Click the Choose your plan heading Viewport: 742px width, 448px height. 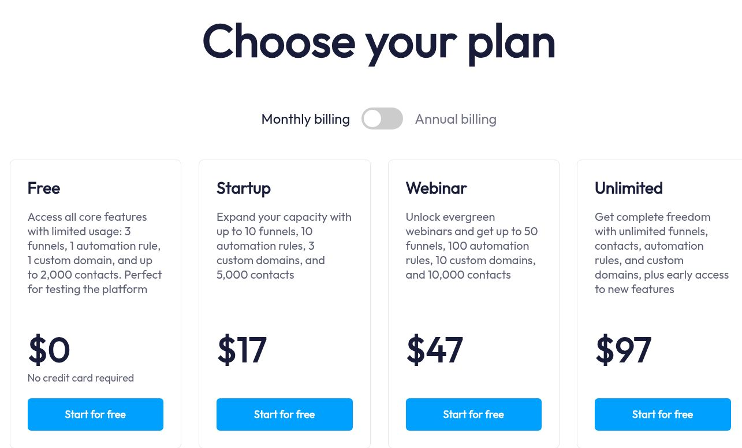point(379,42)
